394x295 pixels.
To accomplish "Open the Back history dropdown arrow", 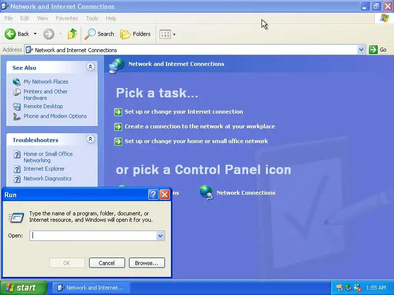I will click(35, 34).
